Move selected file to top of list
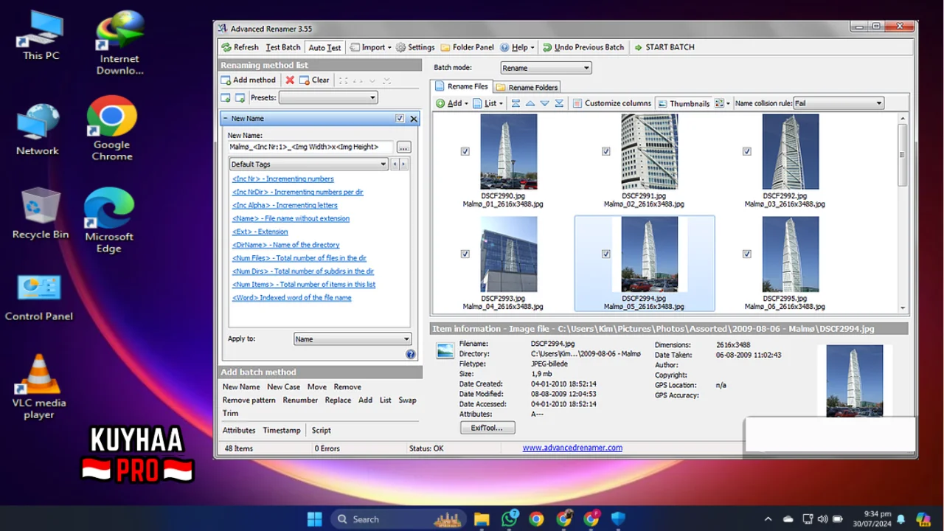Screen dimensions: 944x531 [516, 103]
